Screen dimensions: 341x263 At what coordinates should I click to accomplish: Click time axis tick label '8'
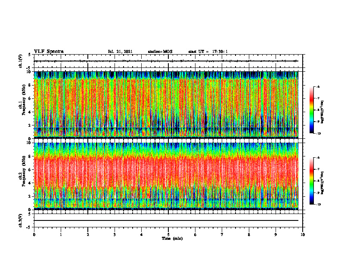[x=249, y=235]
